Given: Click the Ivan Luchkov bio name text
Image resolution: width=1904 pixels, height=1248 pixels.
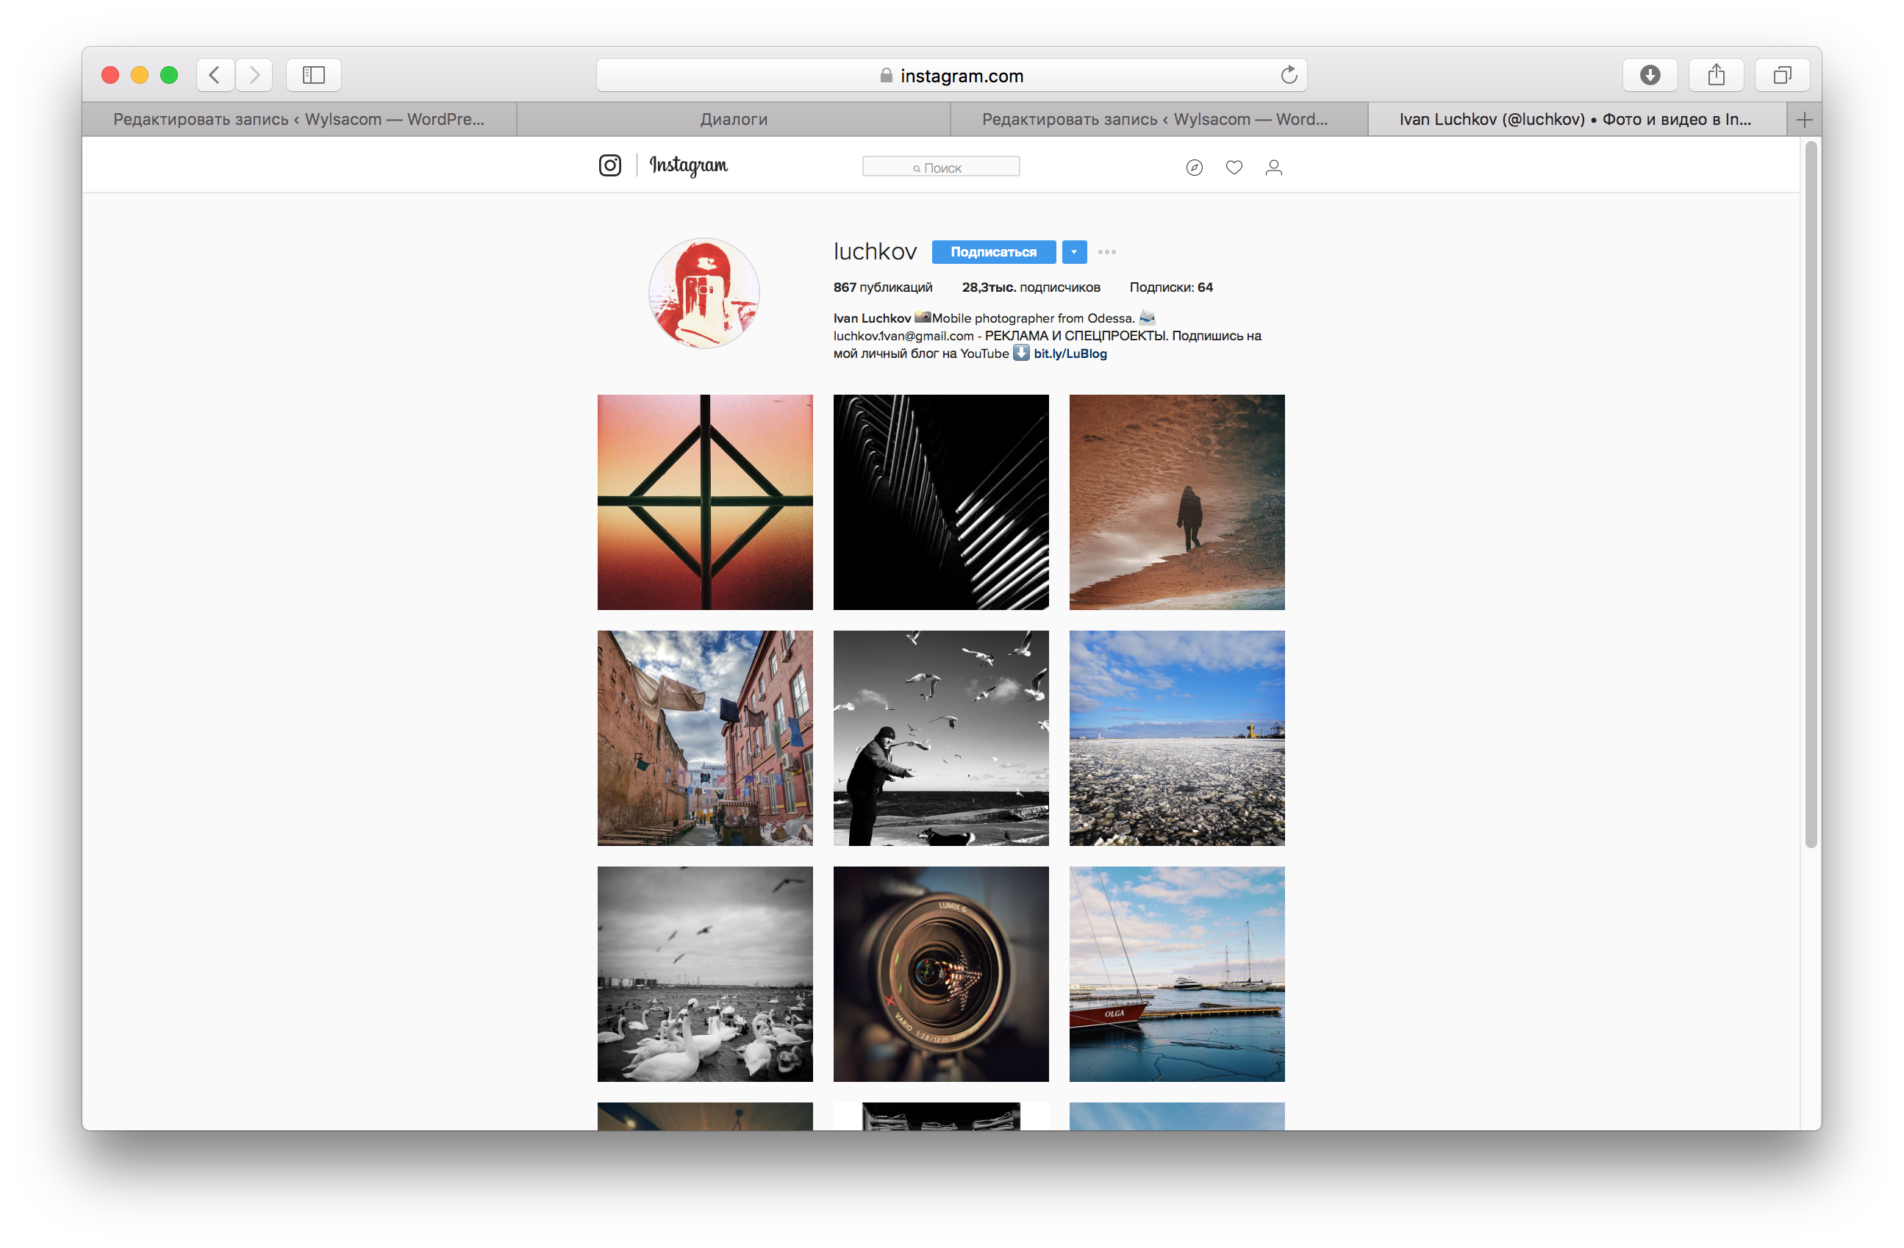Looking at the screenshot, I should pos(872,318).
